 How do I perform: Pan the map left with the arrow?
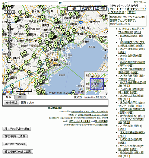click(6, 12)
